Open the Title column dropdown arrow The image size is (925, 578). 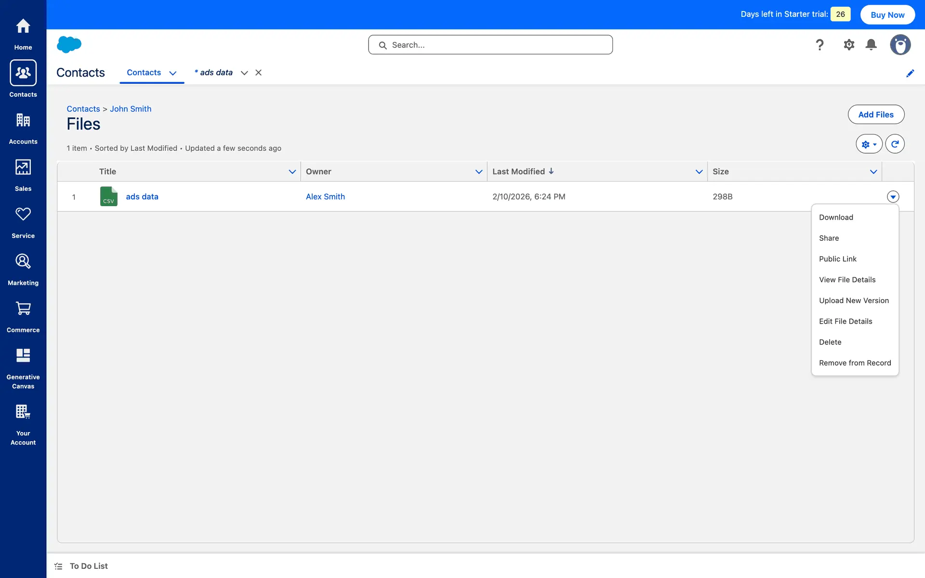292,172
